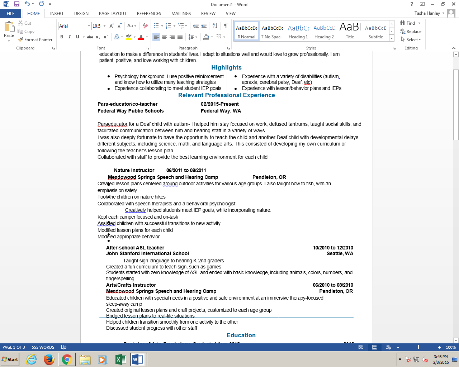Decrease the paragraph indent
The width and height of the screenshot is (459, 367).
[196, 26]
